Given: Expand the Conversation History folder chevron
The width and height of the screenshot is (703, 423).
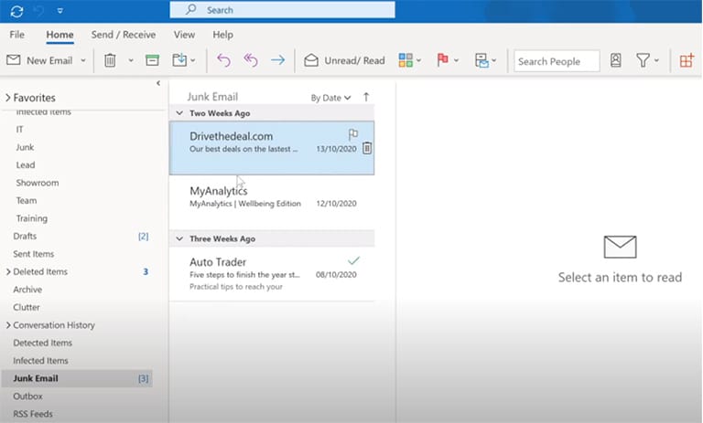Looking at the screenshot, I should click(8, 325).
